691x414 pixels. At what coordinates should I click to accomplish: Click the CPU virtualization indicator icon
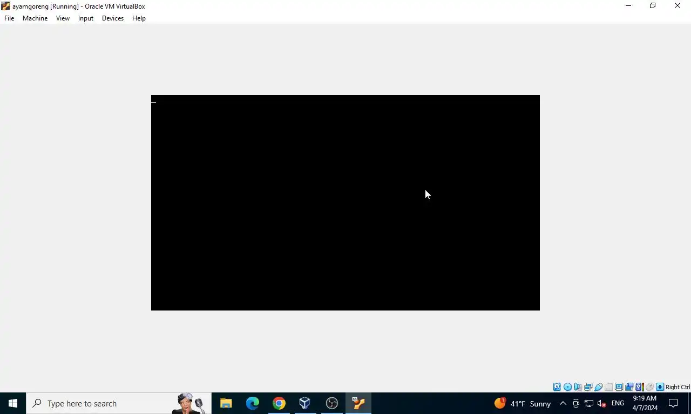click(640, 387)
